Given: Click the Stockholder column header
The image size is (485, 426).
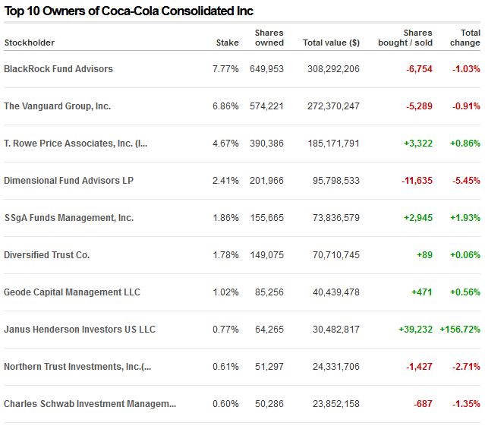Looking at the screenshot, I should pos(30,43).
